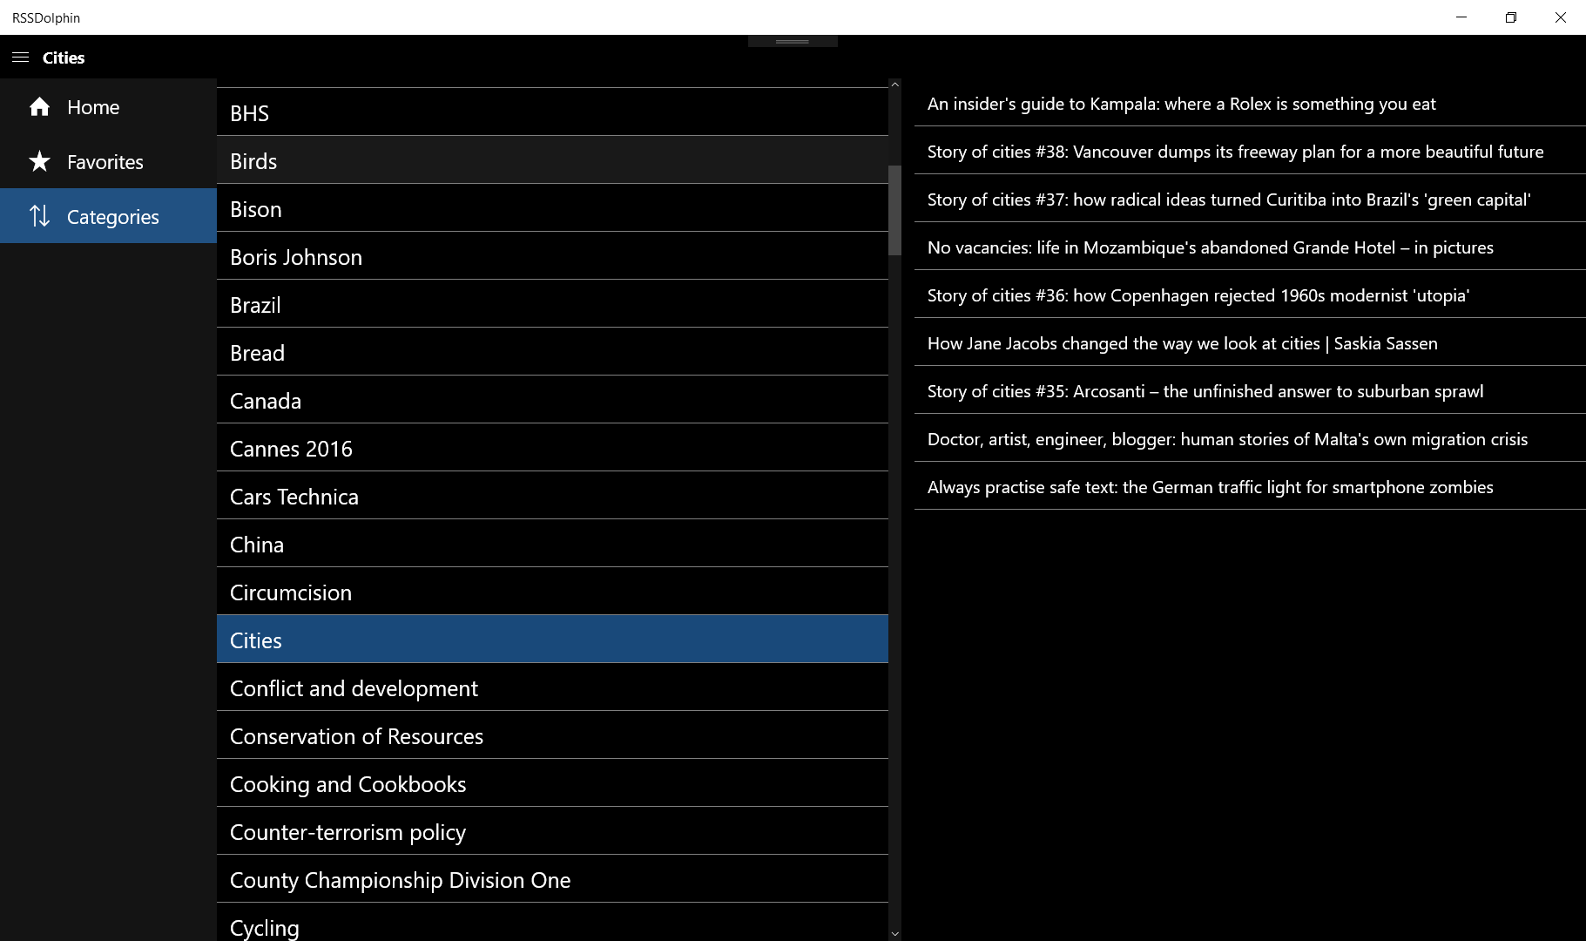Restore down the RSSDolphin window
Screen dimensions: 1586x941
point(1511,17)
